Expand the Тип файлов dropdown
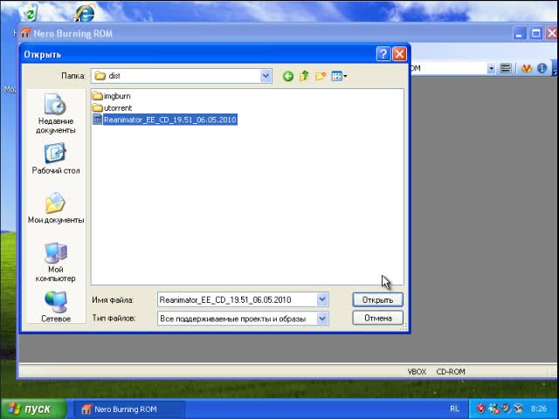The height and width of the screenshot is (419, 559). pyautogui.click(x=322, y=318)
